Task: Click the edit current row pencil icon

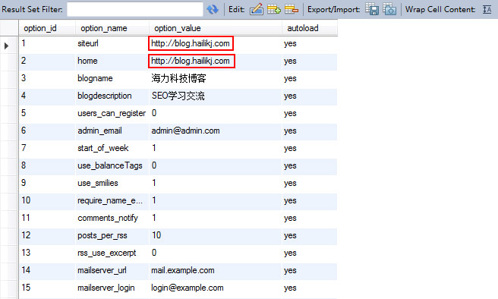Action: 257,10
